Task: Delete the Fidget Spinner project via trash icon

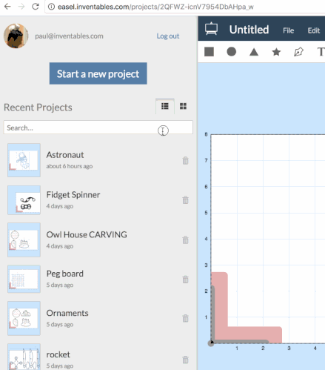Action: point(185,199)
